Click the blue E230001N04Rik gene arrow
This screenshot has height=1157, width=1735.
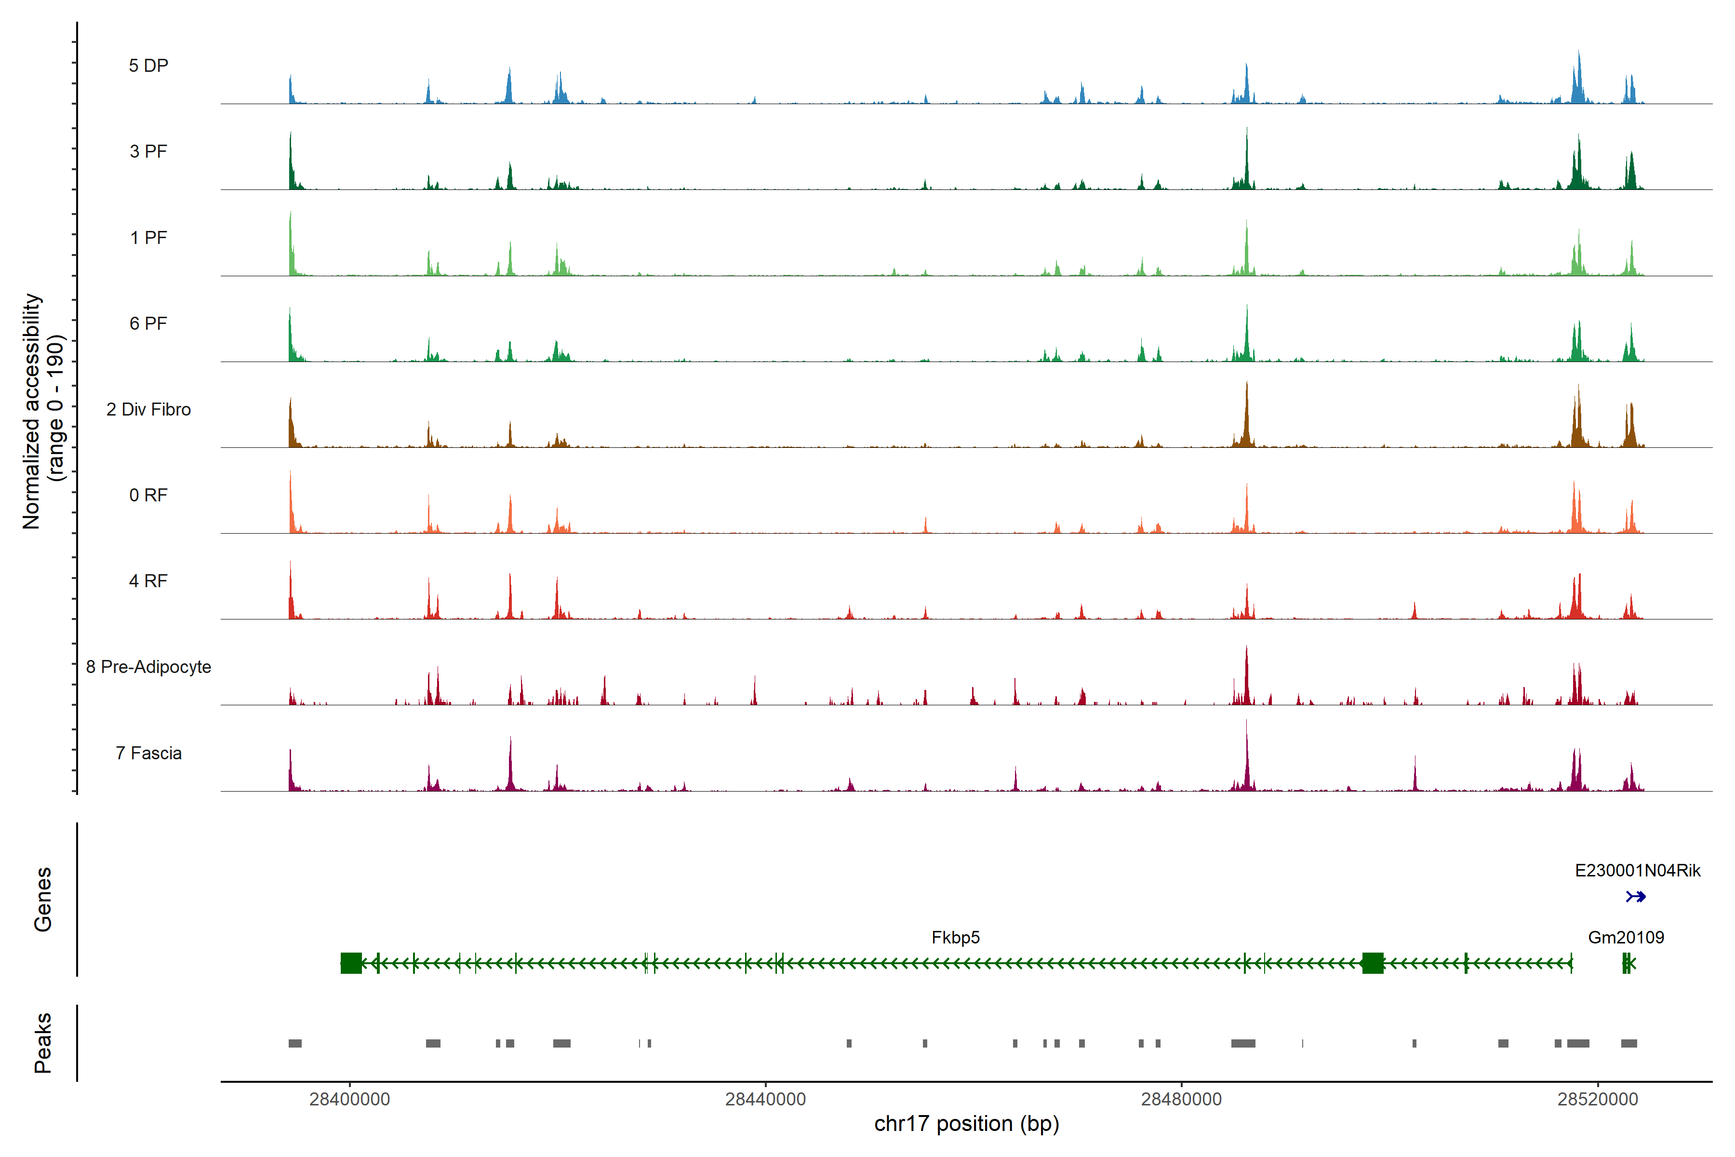tap(1635, 897)
